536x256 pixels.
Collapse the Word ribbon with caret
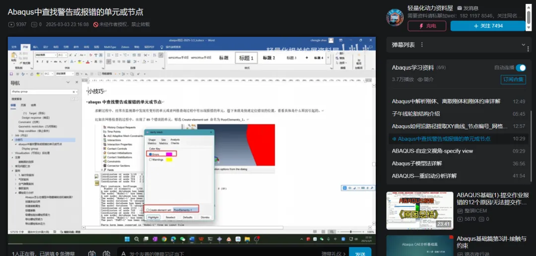pyautogui.click(x=372, y=68)
